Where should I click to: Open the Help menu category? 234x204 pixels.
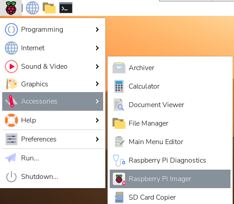53,120
